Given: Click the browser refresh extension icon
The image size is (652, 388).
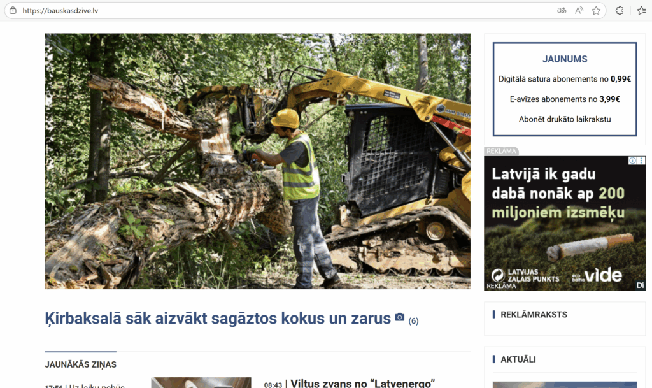Looking at the screenshot, I should tap(618, 10).
